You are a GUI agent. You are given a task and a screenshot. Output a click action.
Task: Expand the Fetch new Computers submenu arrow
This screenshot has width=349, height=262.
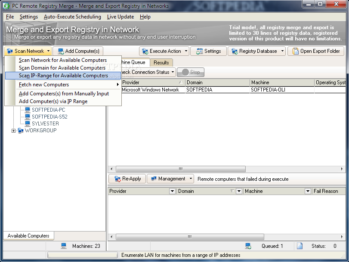(x=118, y=85)
